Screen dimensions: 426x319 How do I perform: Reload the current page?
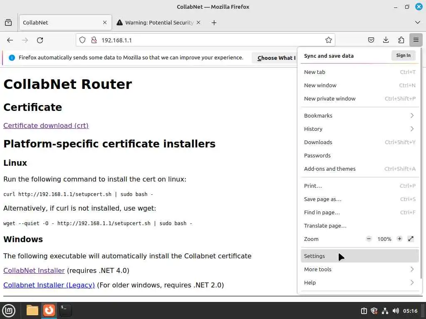pos(40,40)
